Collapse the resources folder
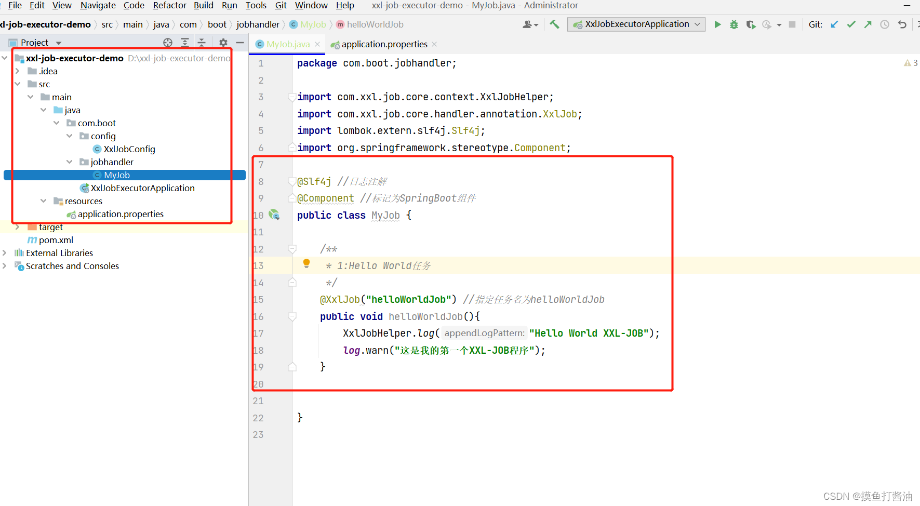 (44, 201)
